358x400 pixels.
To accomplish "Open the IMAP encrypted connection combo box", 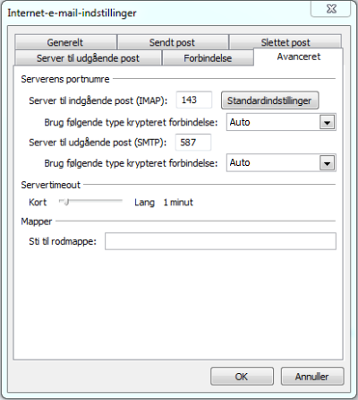I will coord(281,122).
